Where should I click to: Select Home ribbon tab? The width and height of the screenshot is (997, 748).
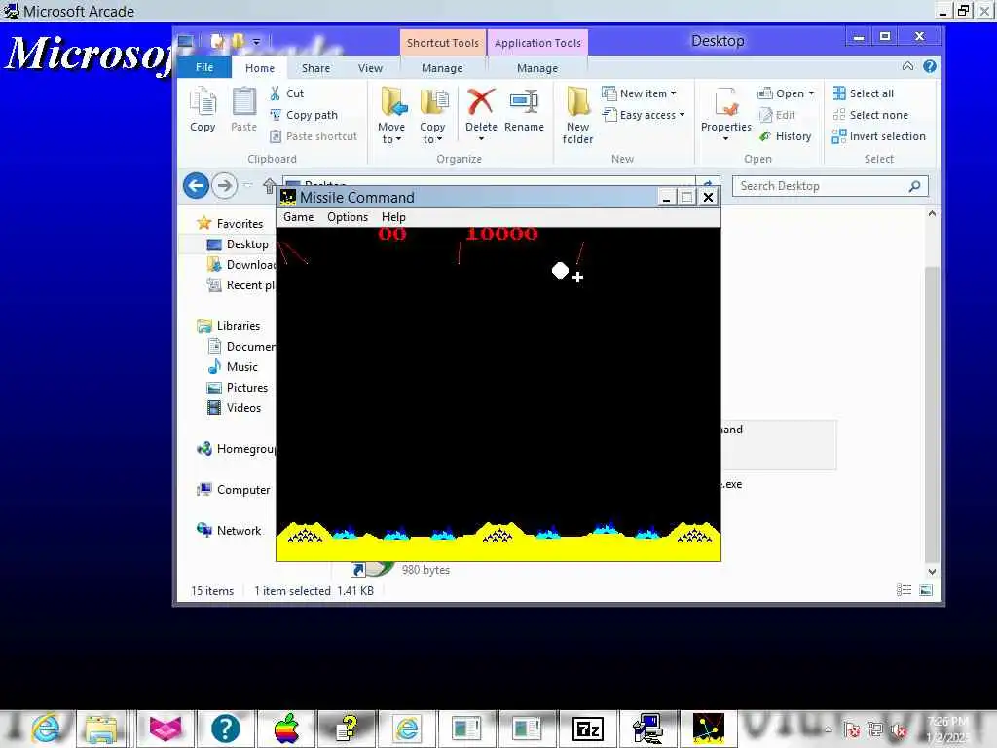tap(259, 68)
